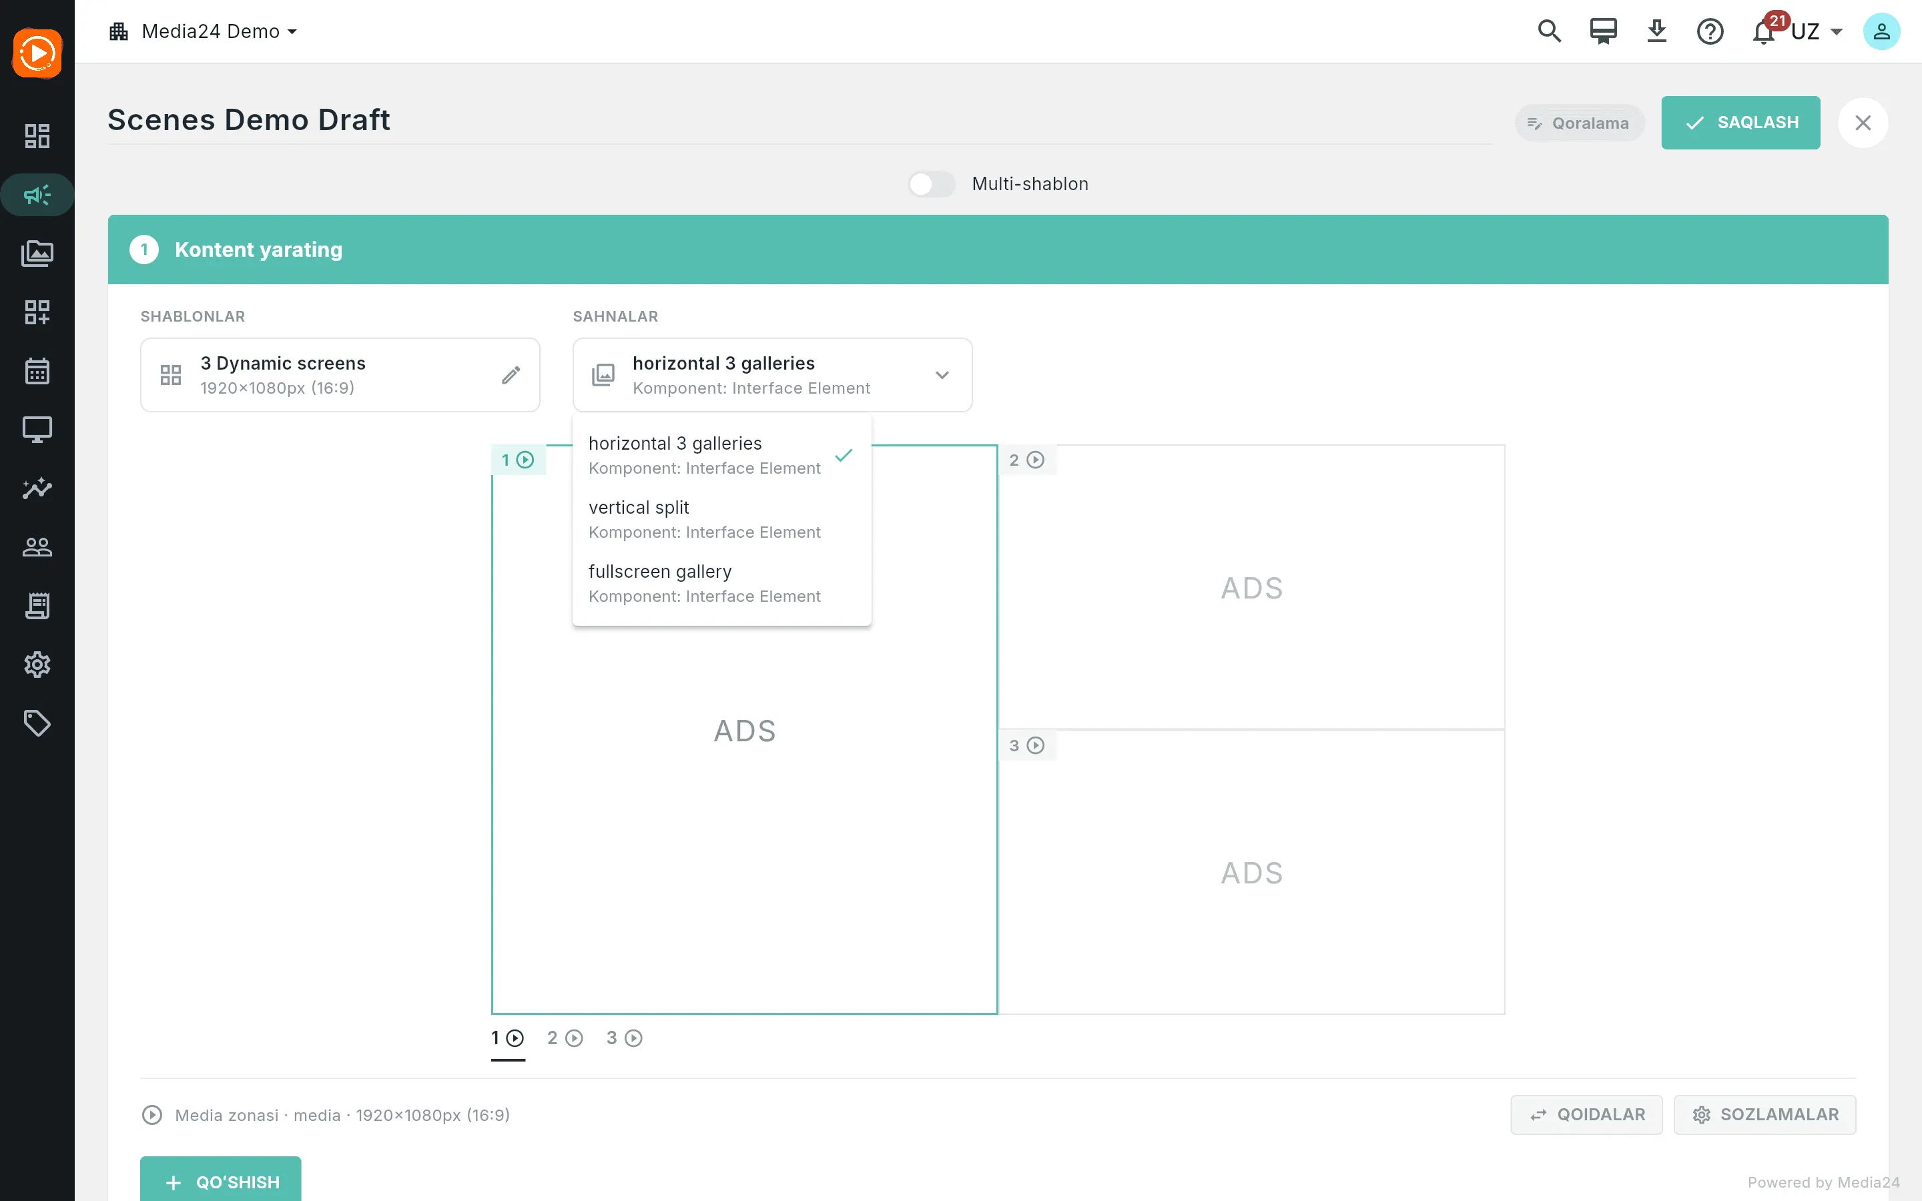This screenshot has height=1201, width=1922.
Task: Switch to zone tab 1
Action: (507, 1039)
